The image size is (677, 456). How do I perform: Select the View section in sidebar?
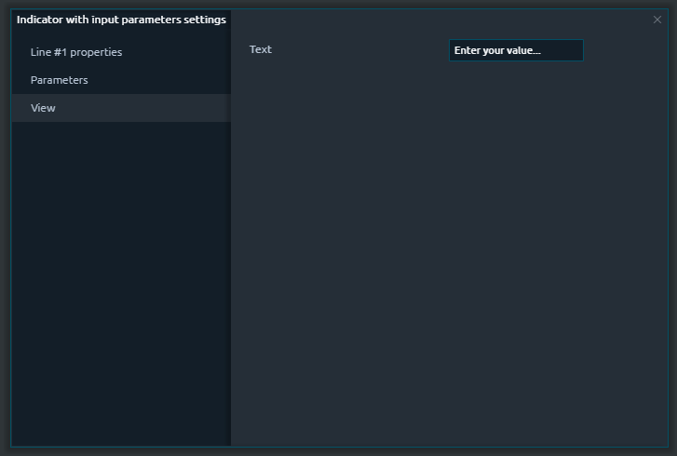pyautogui.click(x=44, y=108)
